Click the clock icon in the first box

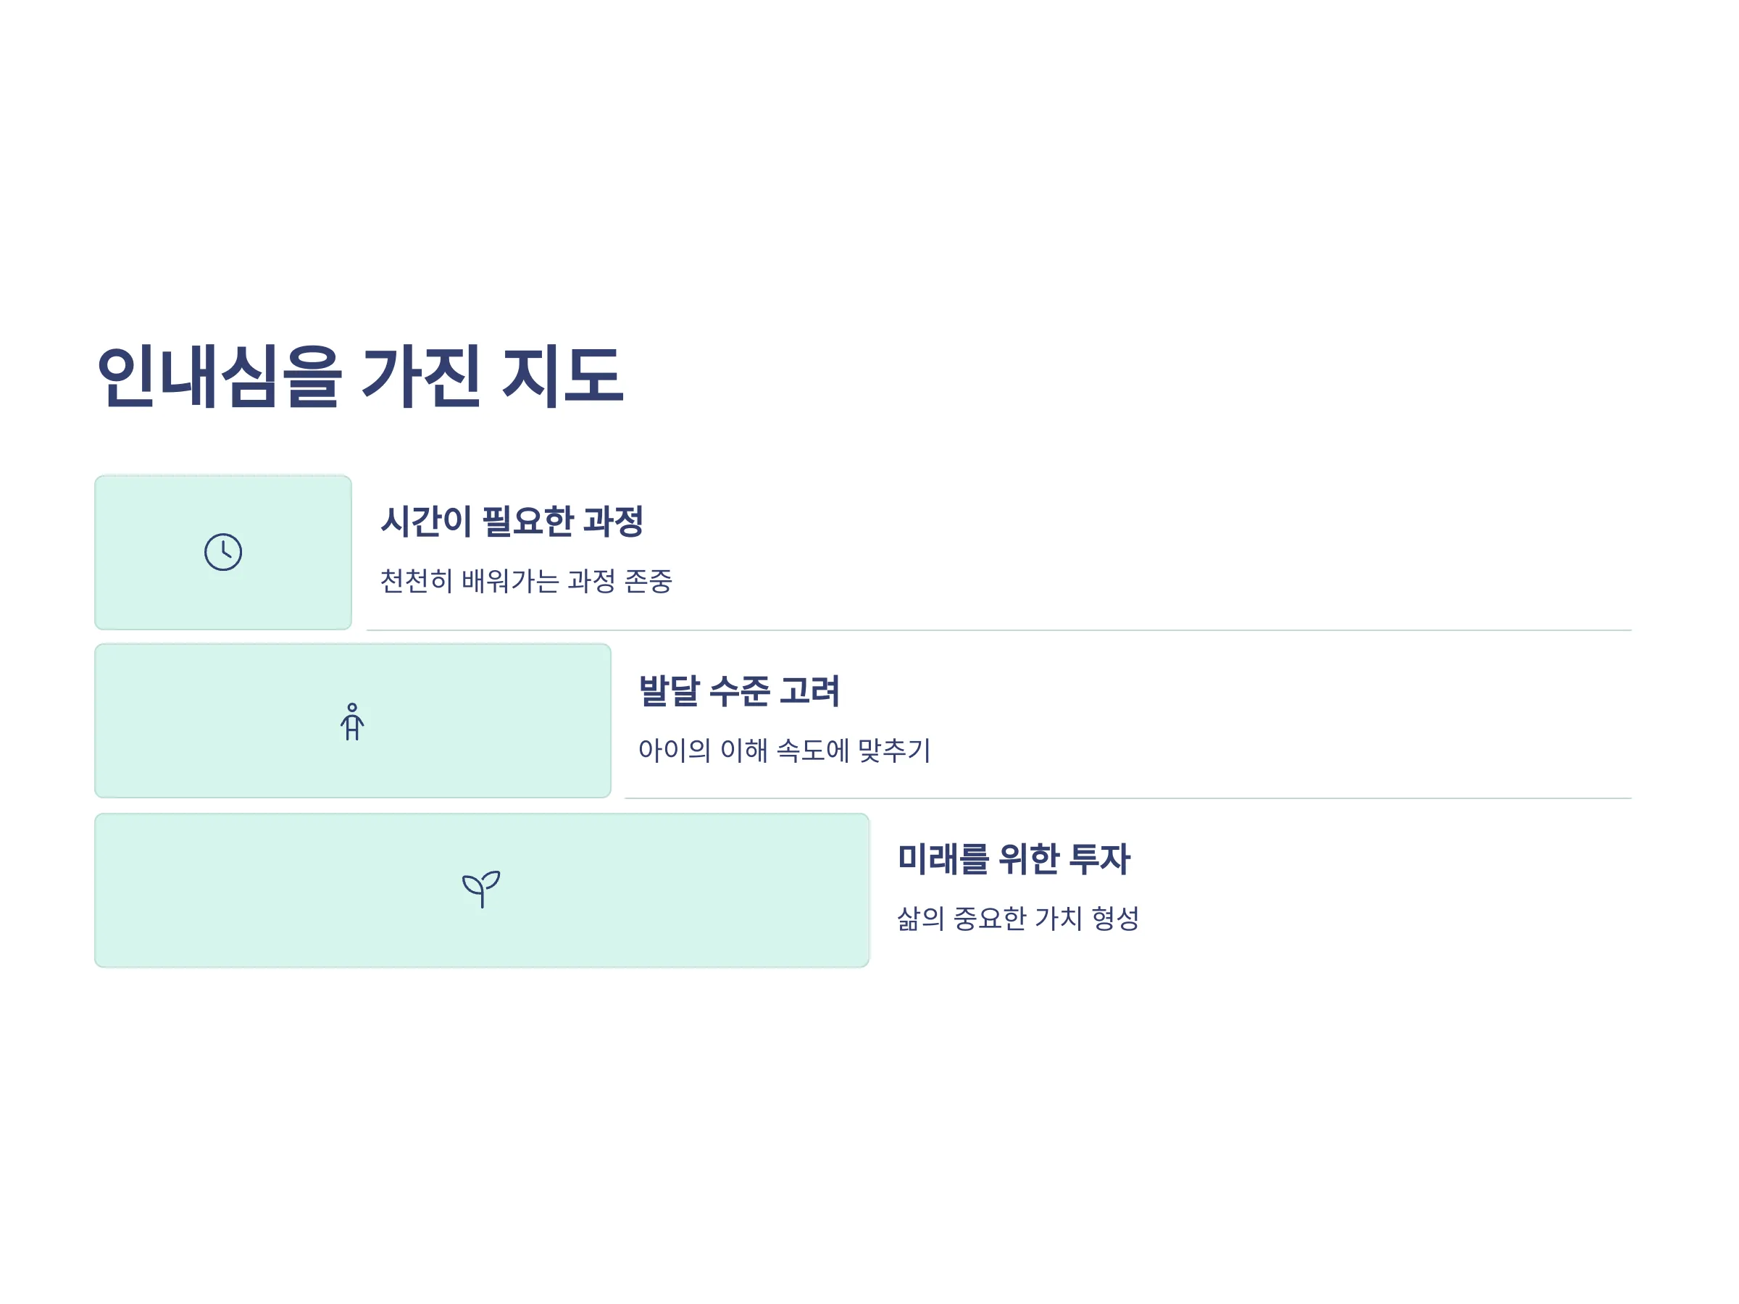pyautogui.click(x=223, y=552)
